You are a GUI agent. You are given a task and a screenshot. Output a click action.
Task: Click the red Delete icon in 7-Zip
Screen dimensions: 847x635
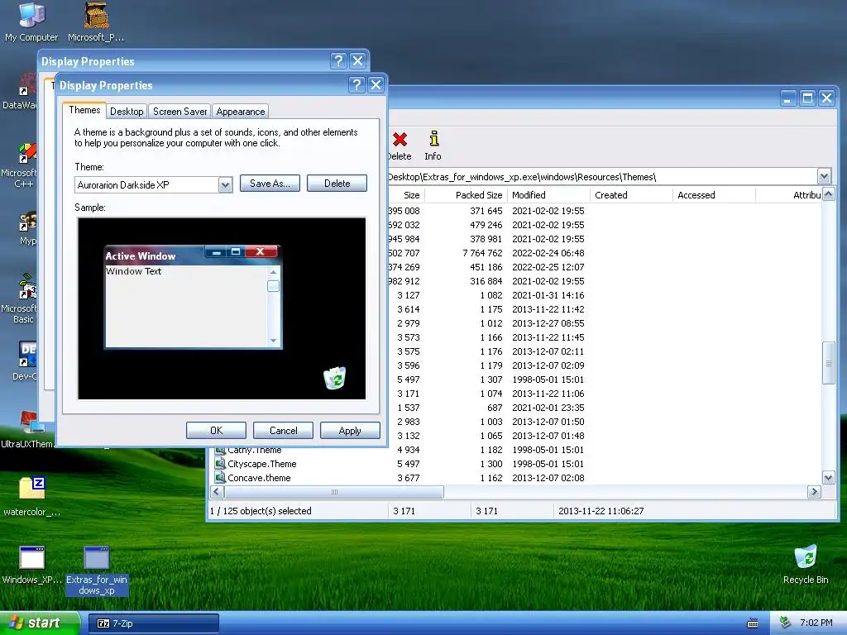[x=400, y=139]
